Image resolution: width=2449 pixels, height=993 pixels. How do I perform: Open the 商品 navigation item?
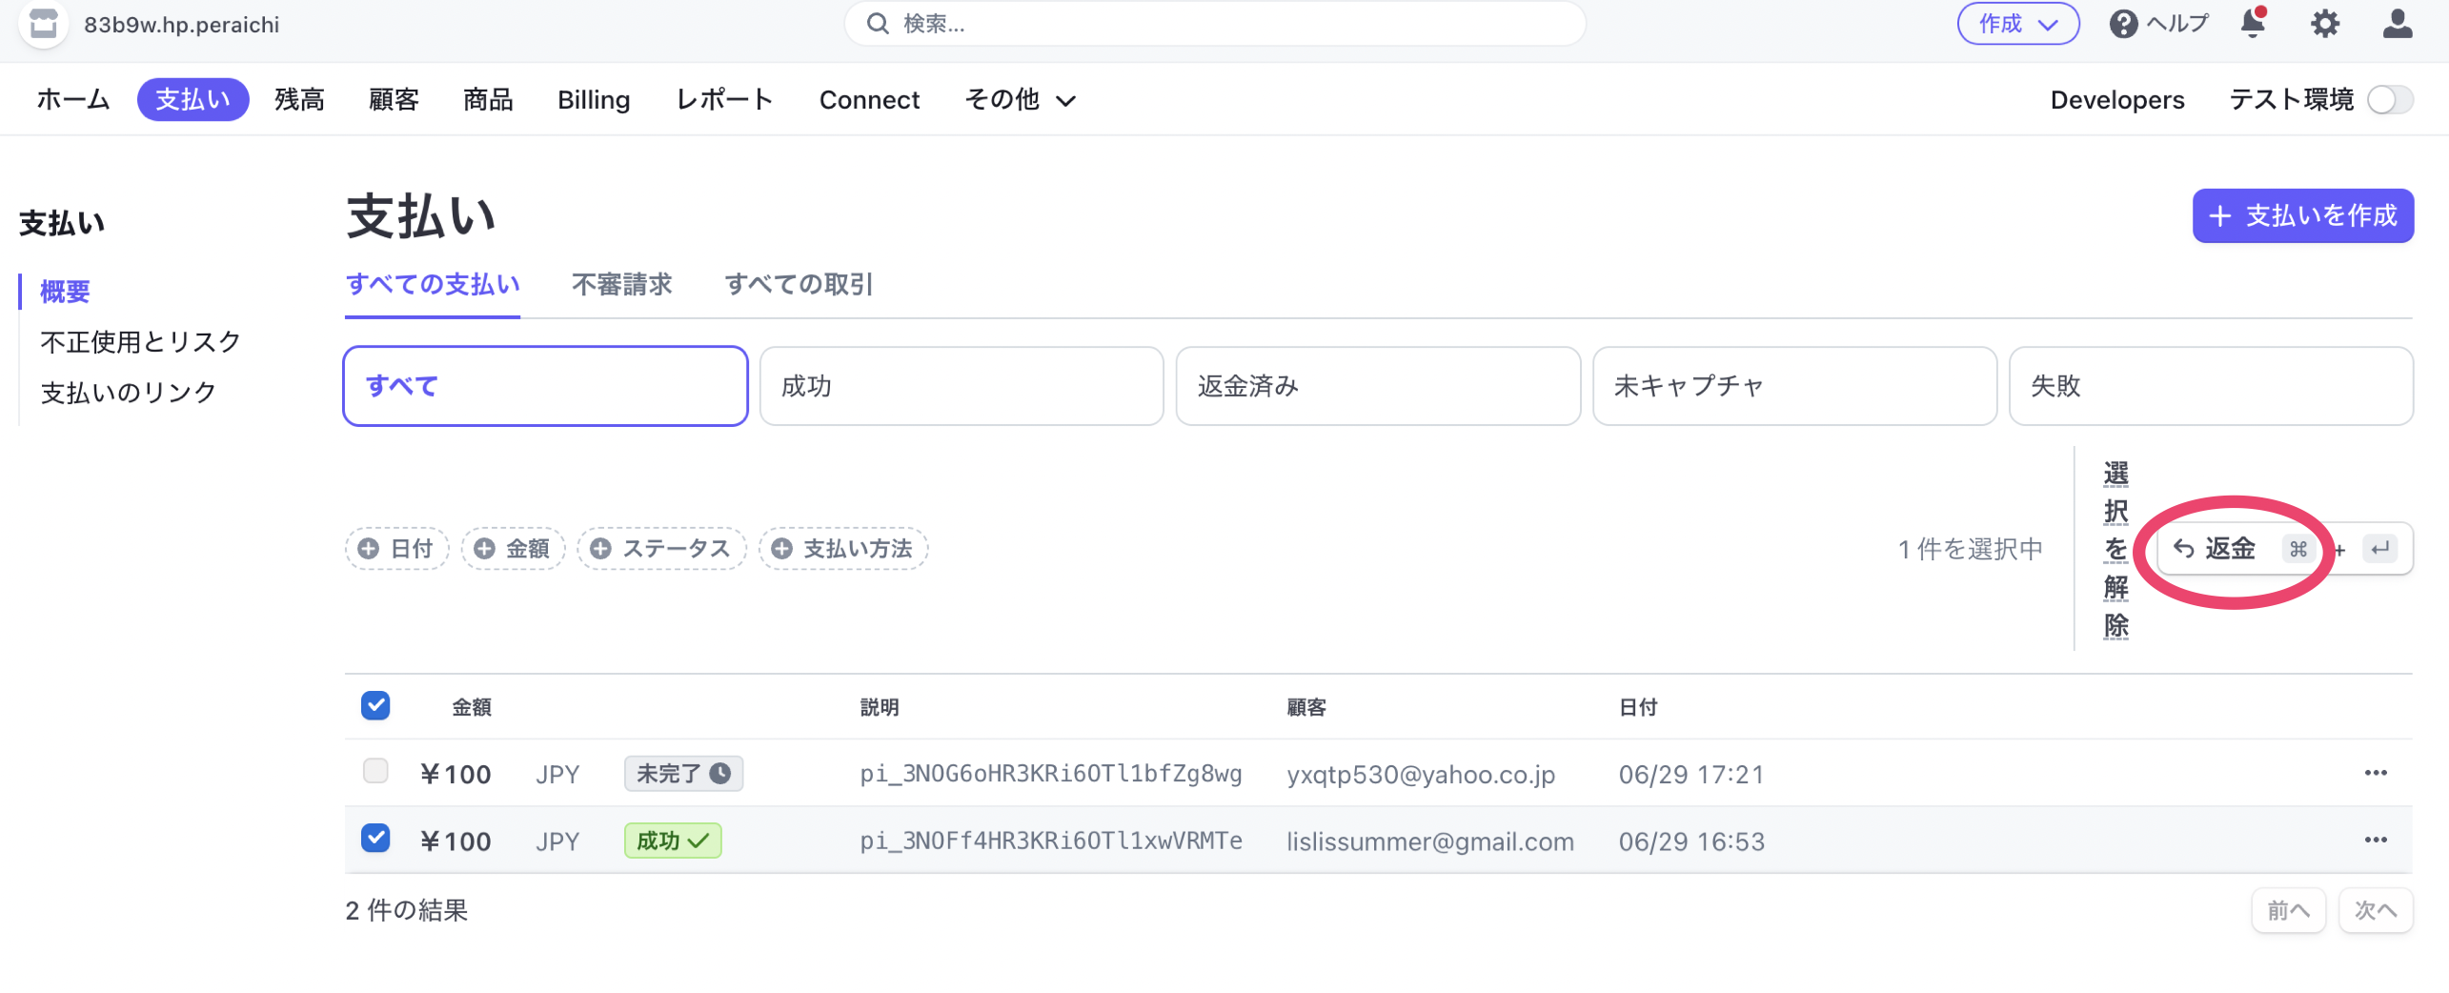(x=488, y=100)
